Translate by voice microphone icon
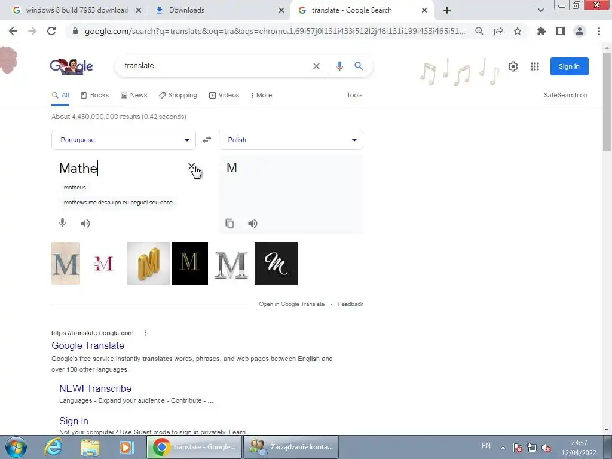Viewport: 612px width, 459px height. point(62,223)
